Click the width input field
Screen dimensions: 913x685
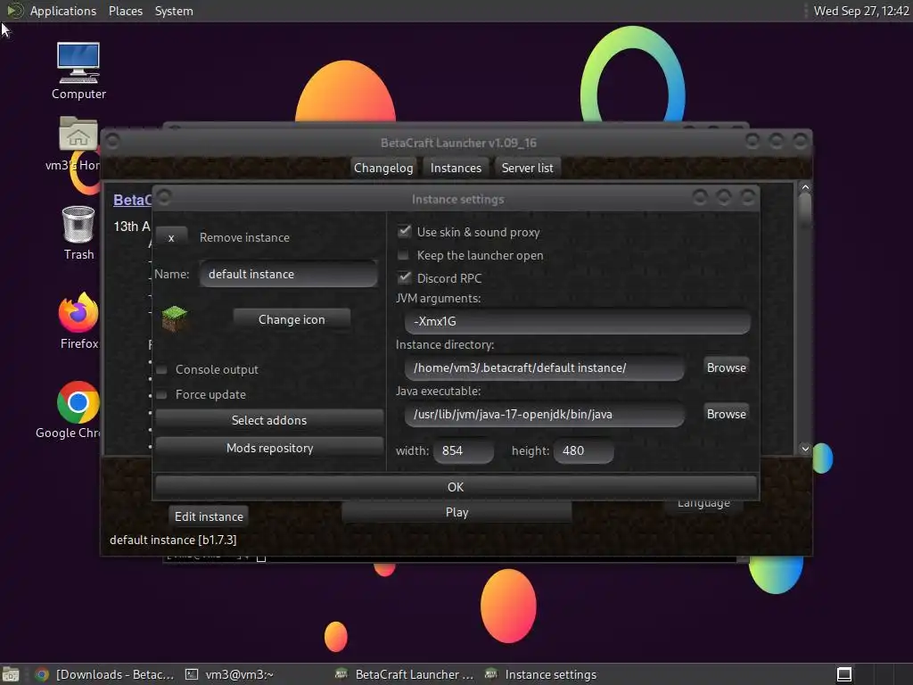(x=464, y=450)
